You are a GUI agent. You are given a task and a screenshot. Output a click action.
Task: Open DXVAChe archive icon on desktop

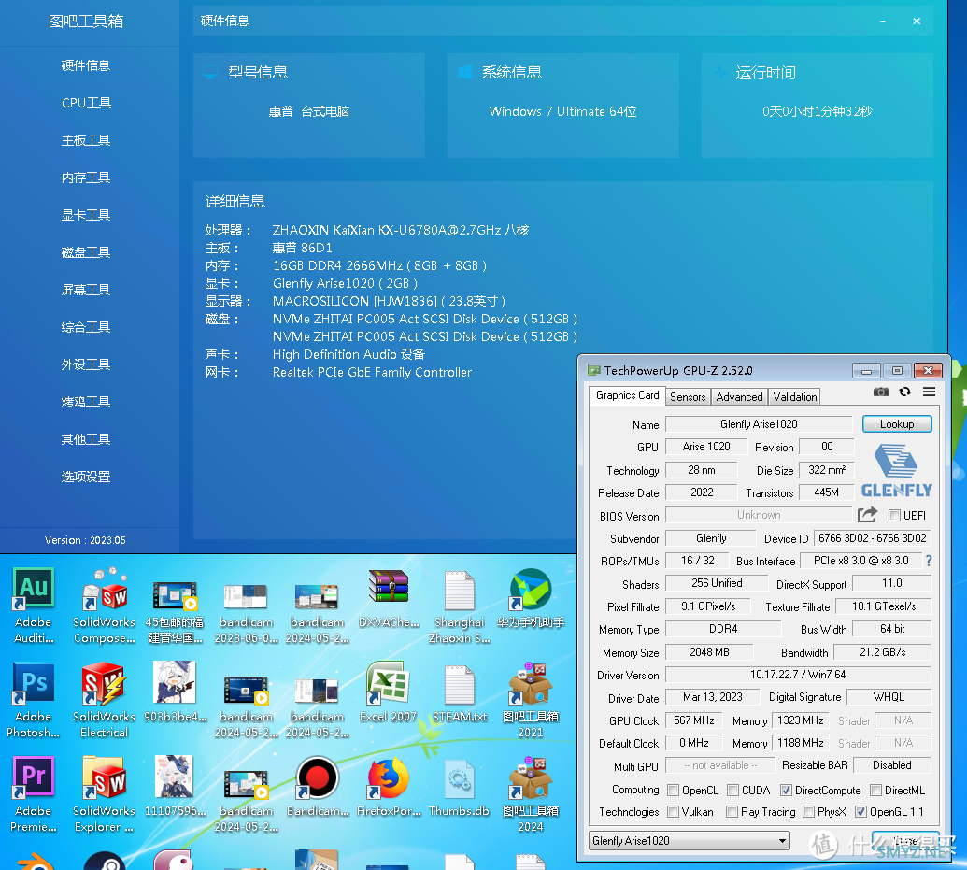[x=389, y=597]
